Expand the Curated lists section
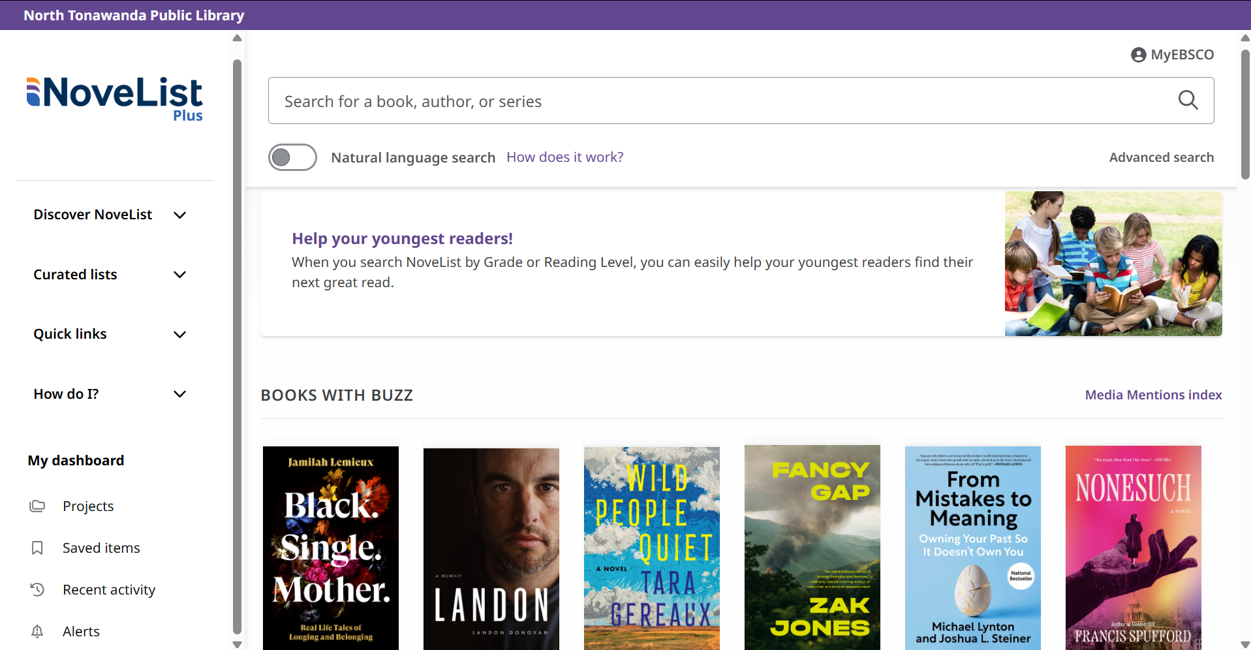 (110, 275)
